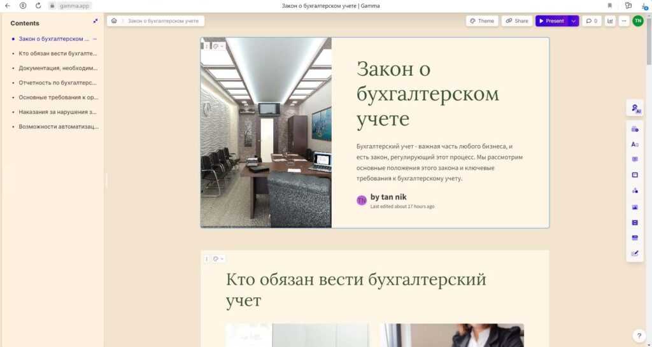This screenshot has width=652, height=347.
Task: Click the breadcrumb 'Закон о бухгалтерском учете'
Action: tap(163, 21)
